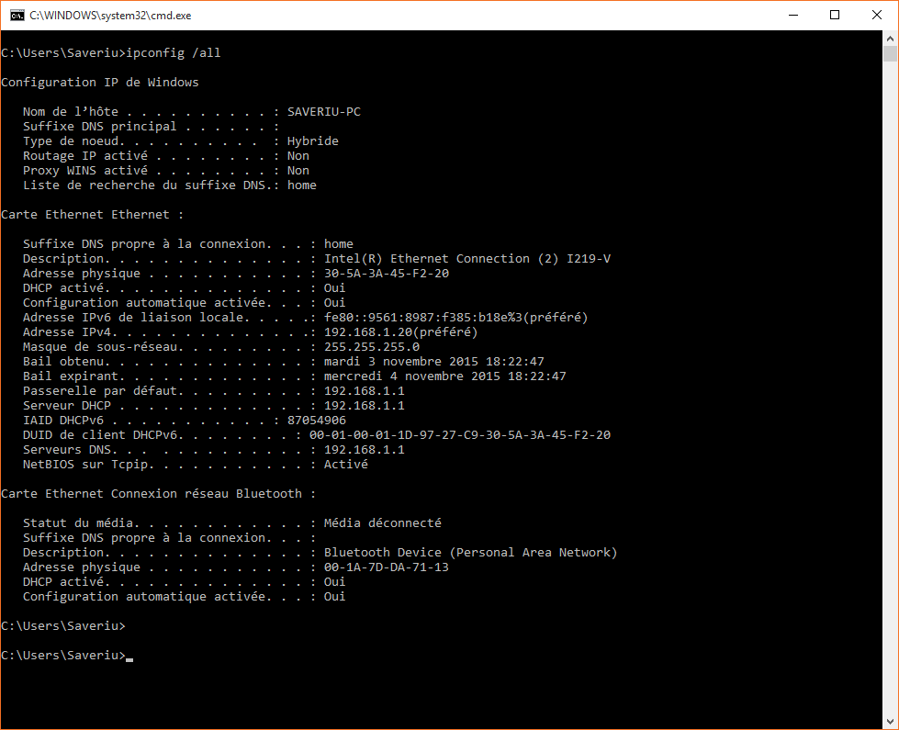Screen dimensions: 899x730
Task: Click the default gateway 192.168.1.1
Action: click(x=362, y=390)
